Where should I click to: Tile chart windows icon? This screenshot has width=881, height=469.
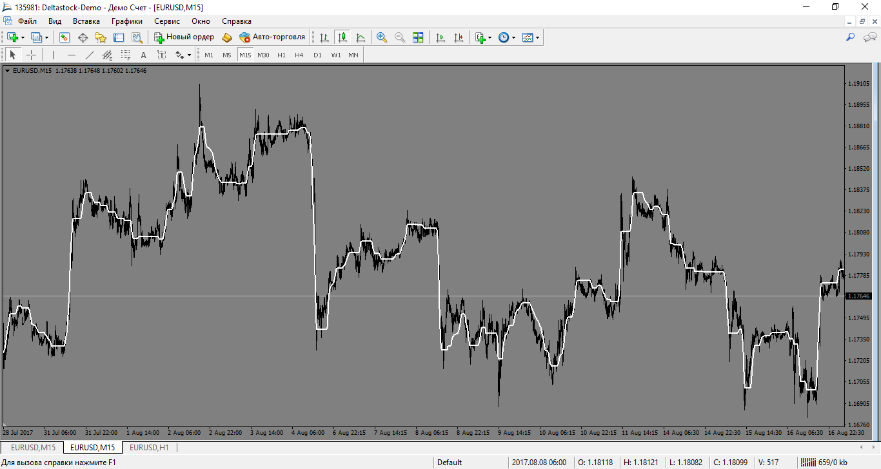418,37
